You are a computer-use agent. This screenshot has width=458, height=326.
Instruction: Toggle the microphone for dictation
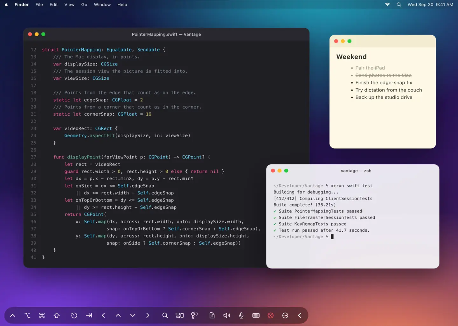pyautogui.click(x=241, y=316)
